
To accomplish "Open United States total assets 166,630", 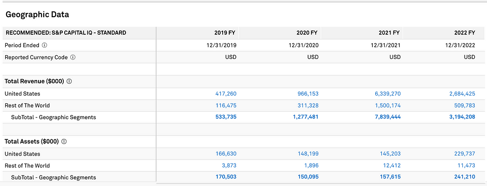I will 226,154.
